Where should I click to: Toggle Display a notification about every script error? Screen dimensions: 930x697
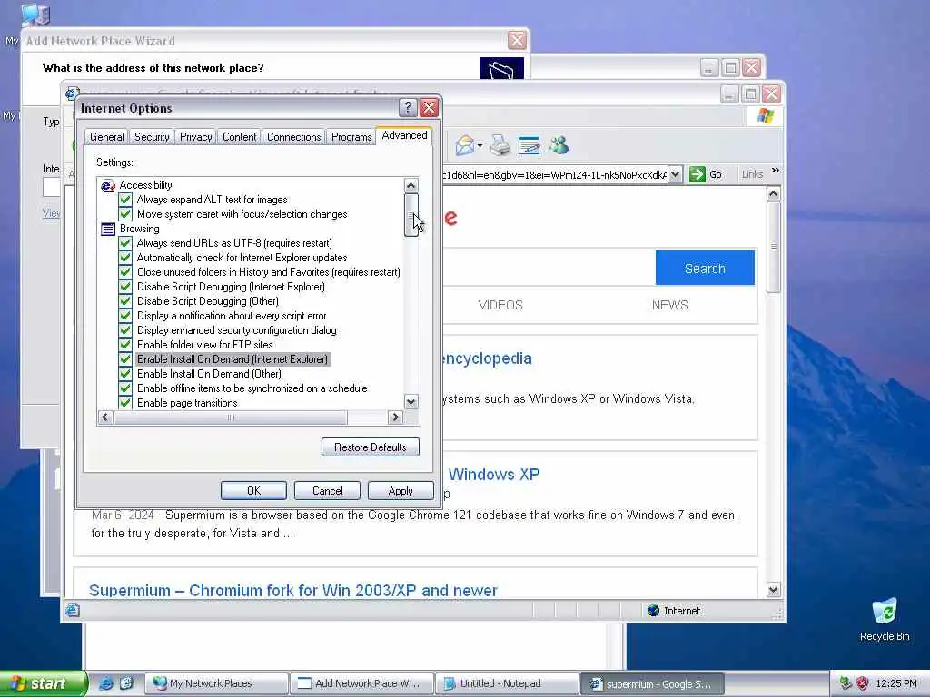[x=125, y=316]
